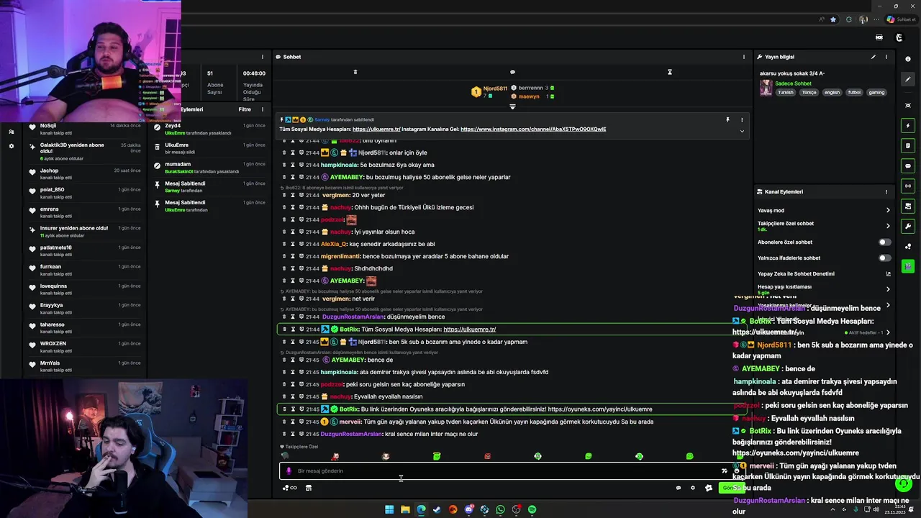Timeout vergimen '20 ver yeter' via hourglass icon
The width and height of the screenshot is (921, 518).
pos(293,195)
